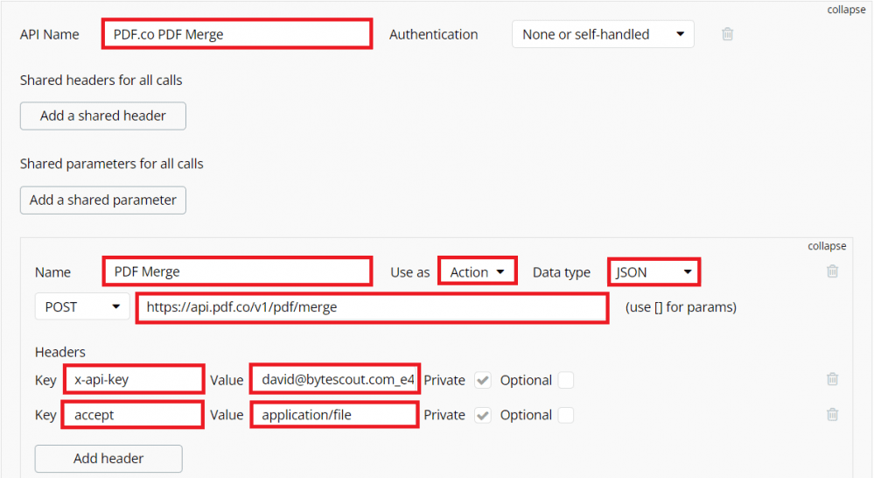Toggle Private checkbox for x-api-key header

click(x=483, y=380)
